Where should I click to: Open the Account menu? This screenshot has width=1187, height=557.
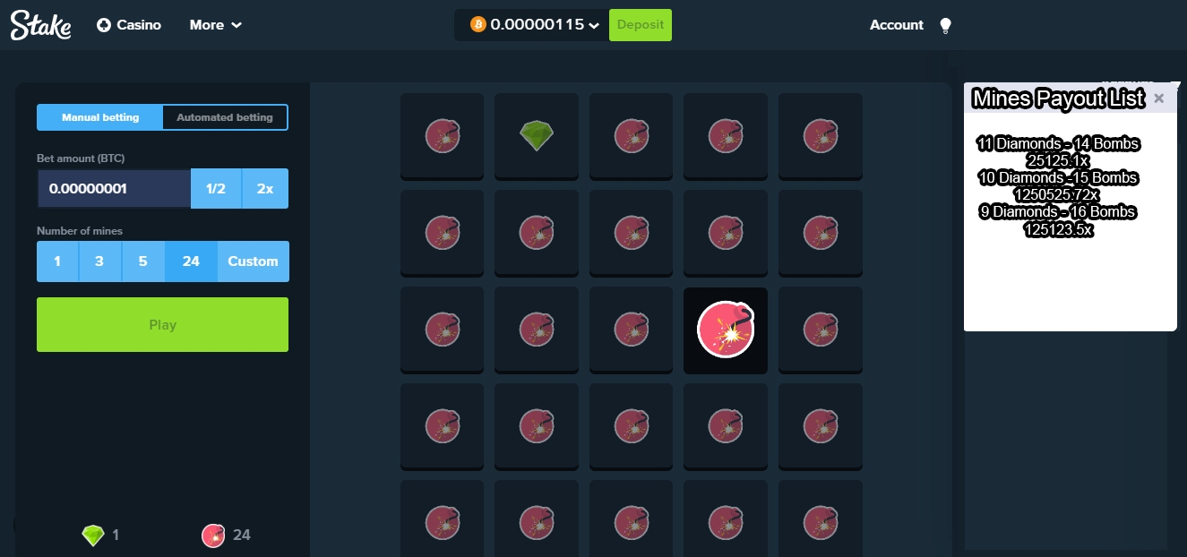(896, 25)
